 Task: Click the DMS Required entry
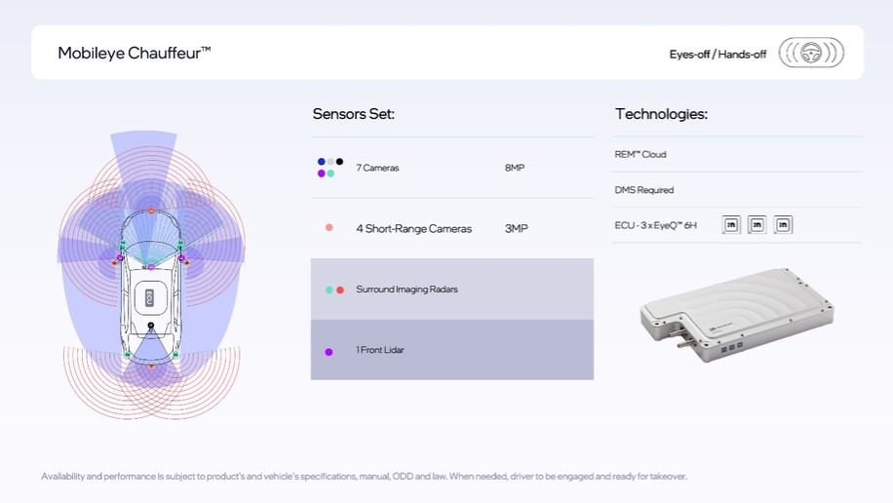[x=643, y=190]
